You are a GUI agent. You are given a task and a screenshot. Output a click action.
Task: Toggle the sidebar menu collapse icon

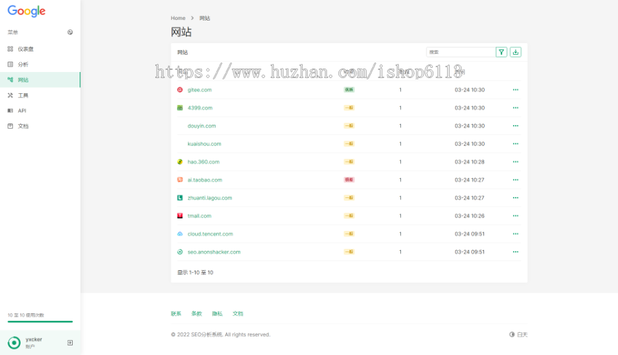(70, 32)
